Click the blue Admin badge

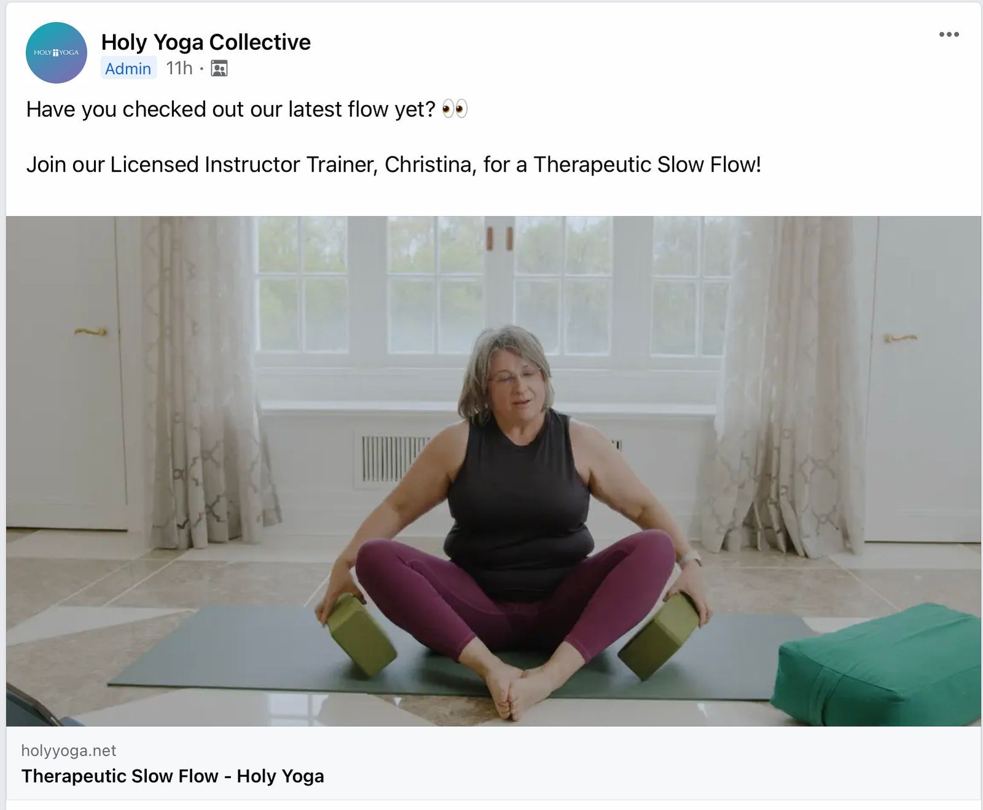click(128, 68)
